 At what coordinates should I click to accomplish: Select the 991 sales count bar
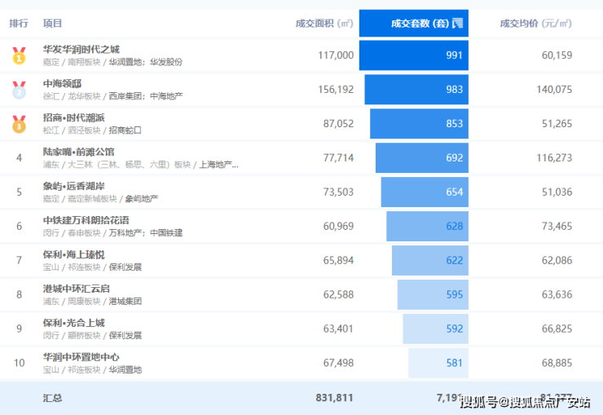(x=414, y=55)
